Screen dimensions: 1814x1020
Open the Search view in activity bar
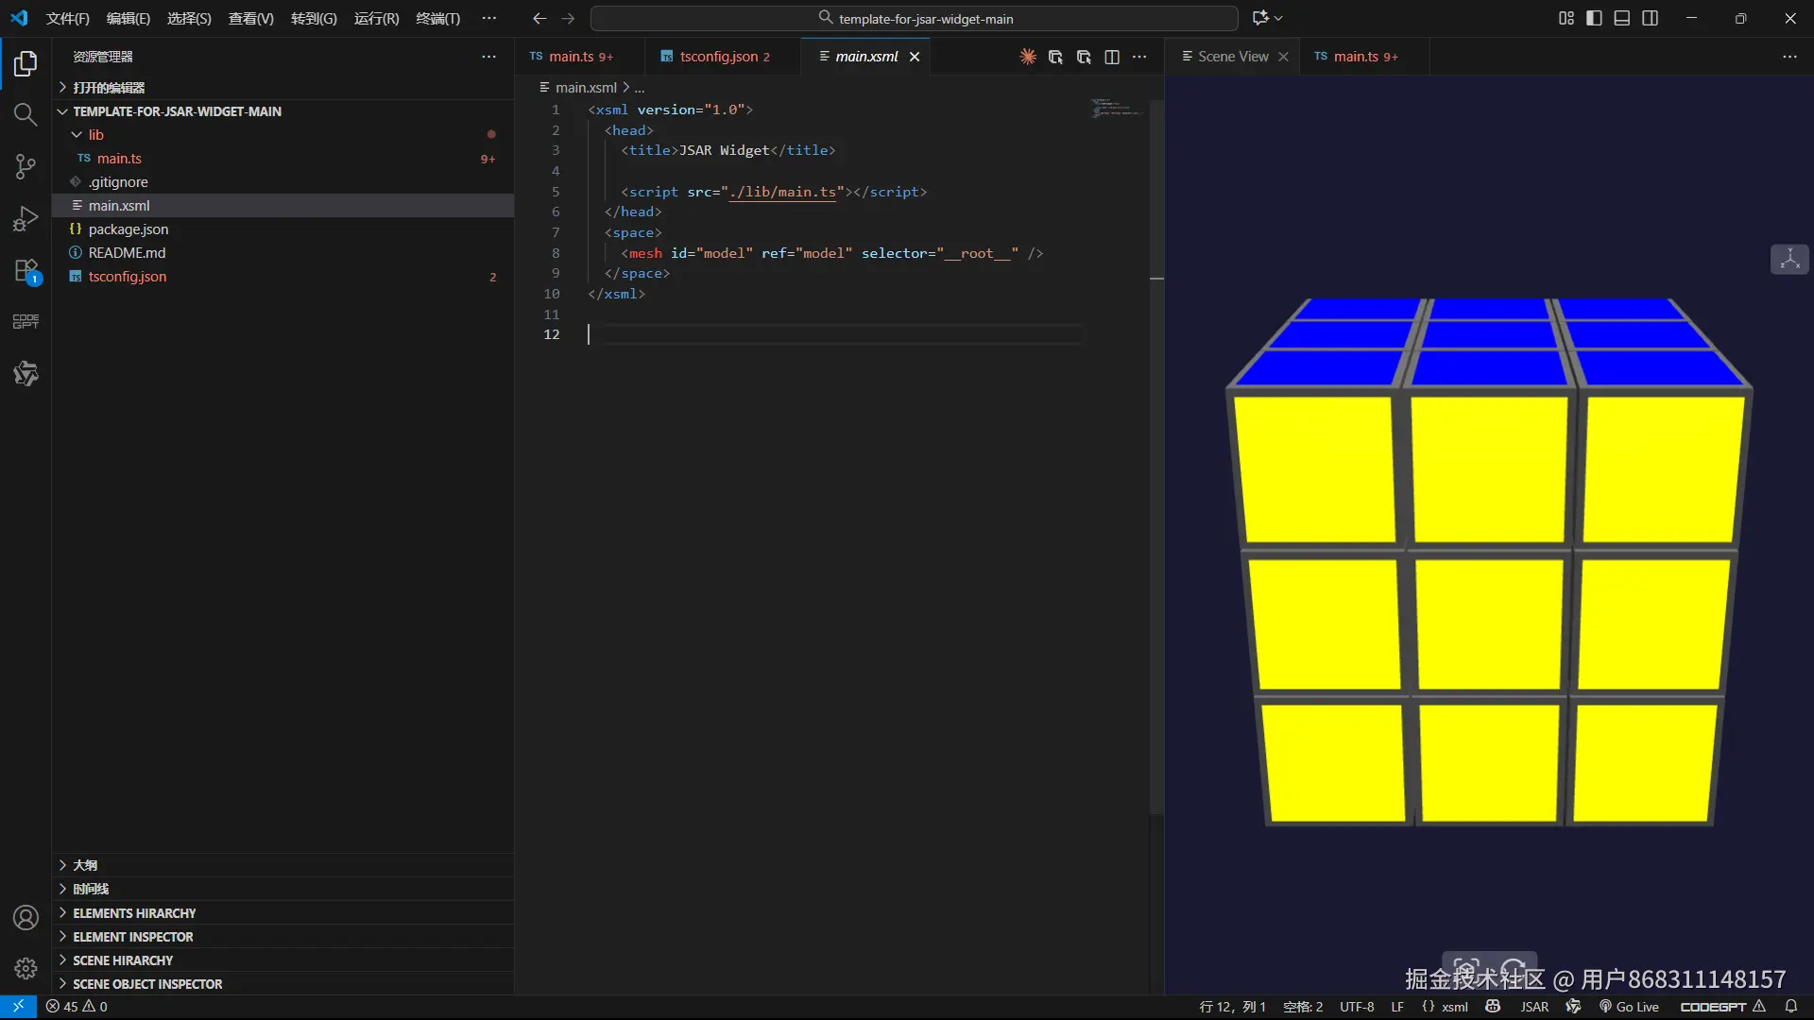click(26, 115)
